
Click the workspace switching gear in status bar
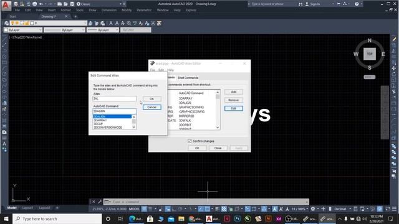pyautogui.click(x=313, y=209)
